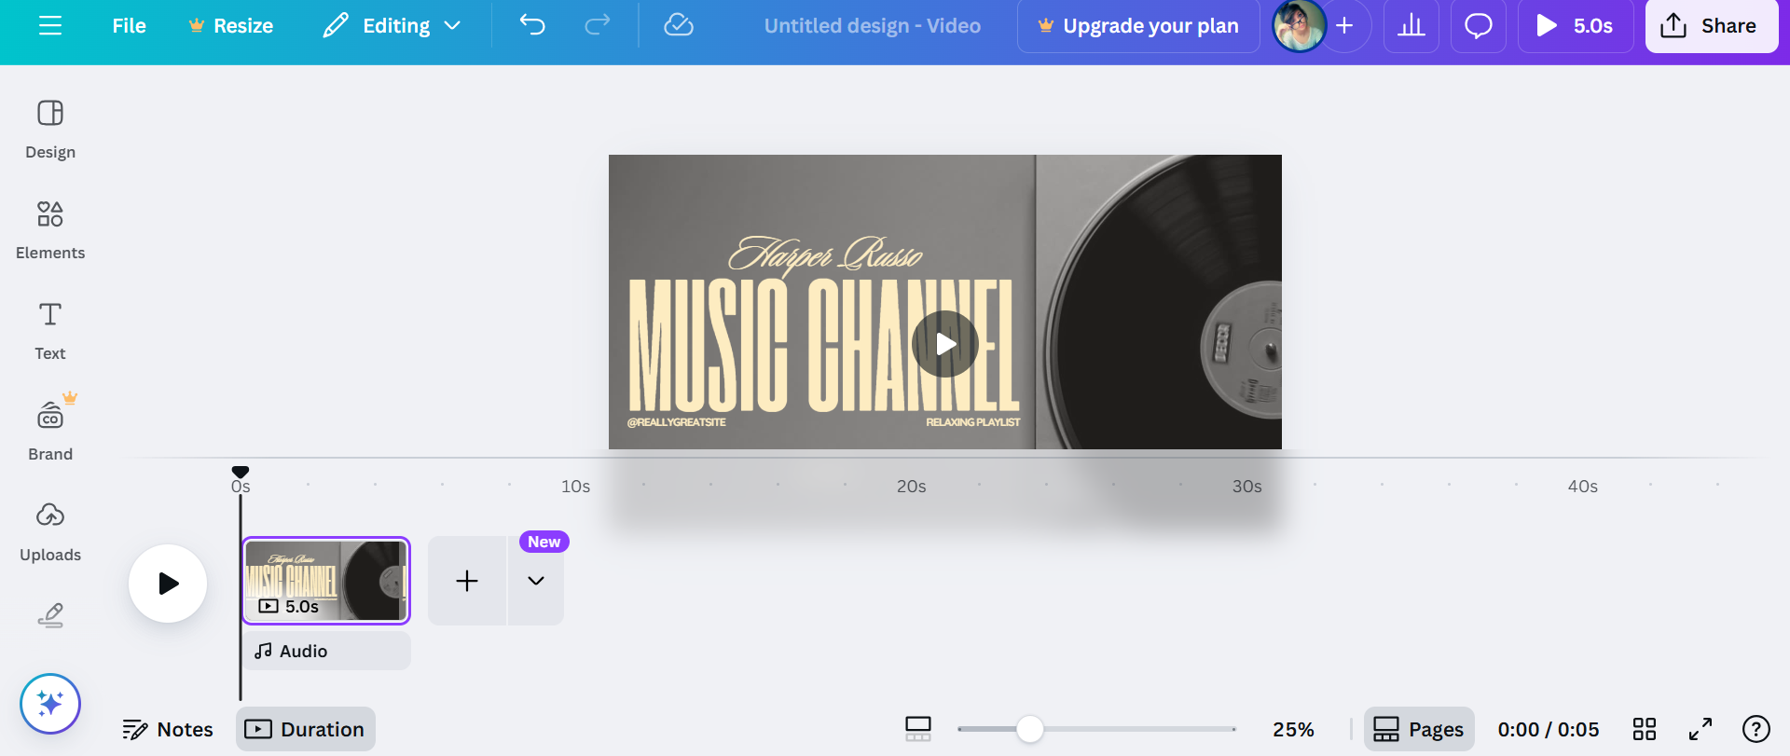Image resolution: width=1790 pixels, height=756 pixels.
Task: Click the timeline play button
Action: (x=168, y=584)
